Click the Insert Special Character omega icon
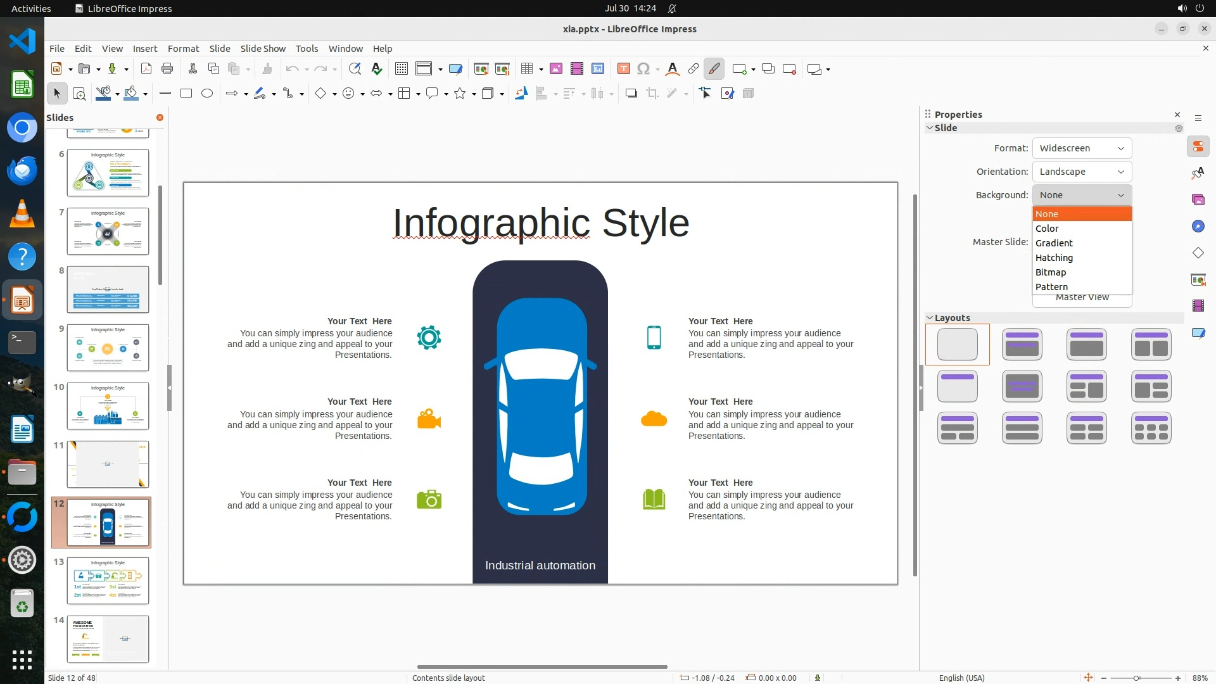Viewport: 1216px width, 684px height. point(643,69)
